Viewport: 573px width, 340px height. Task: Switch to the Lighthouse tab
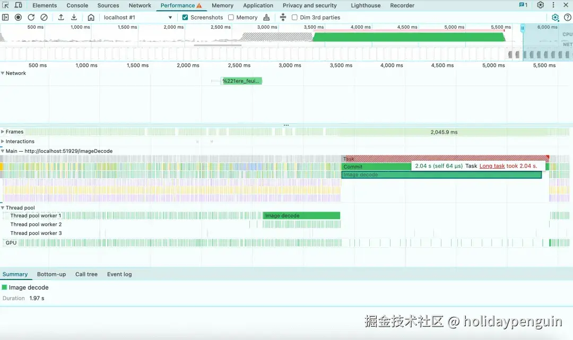click(366, 5)
